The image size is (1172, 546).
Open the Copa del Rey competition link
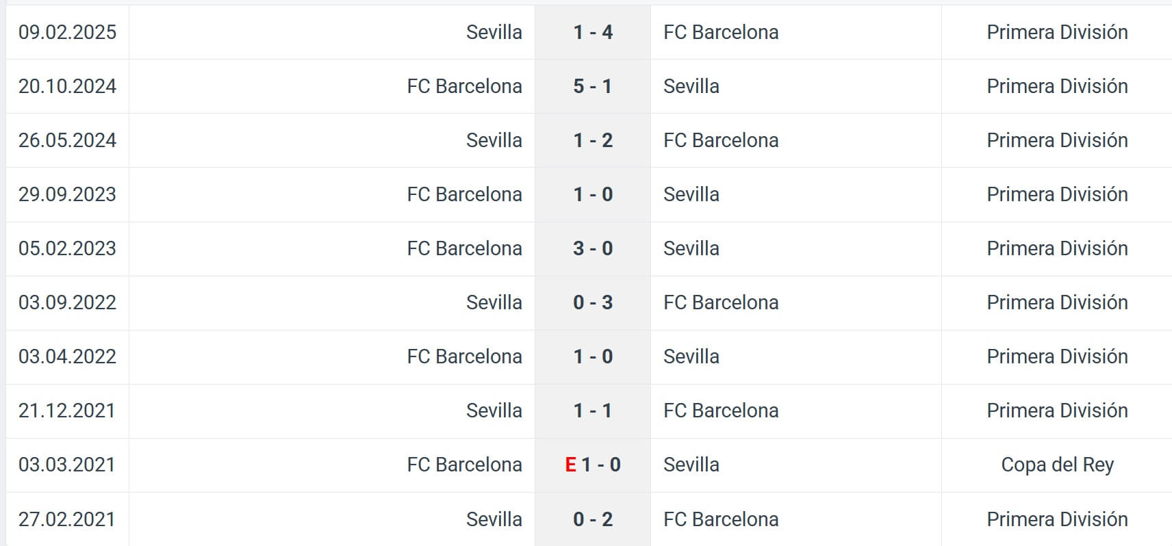click(x=1057, y=465)
